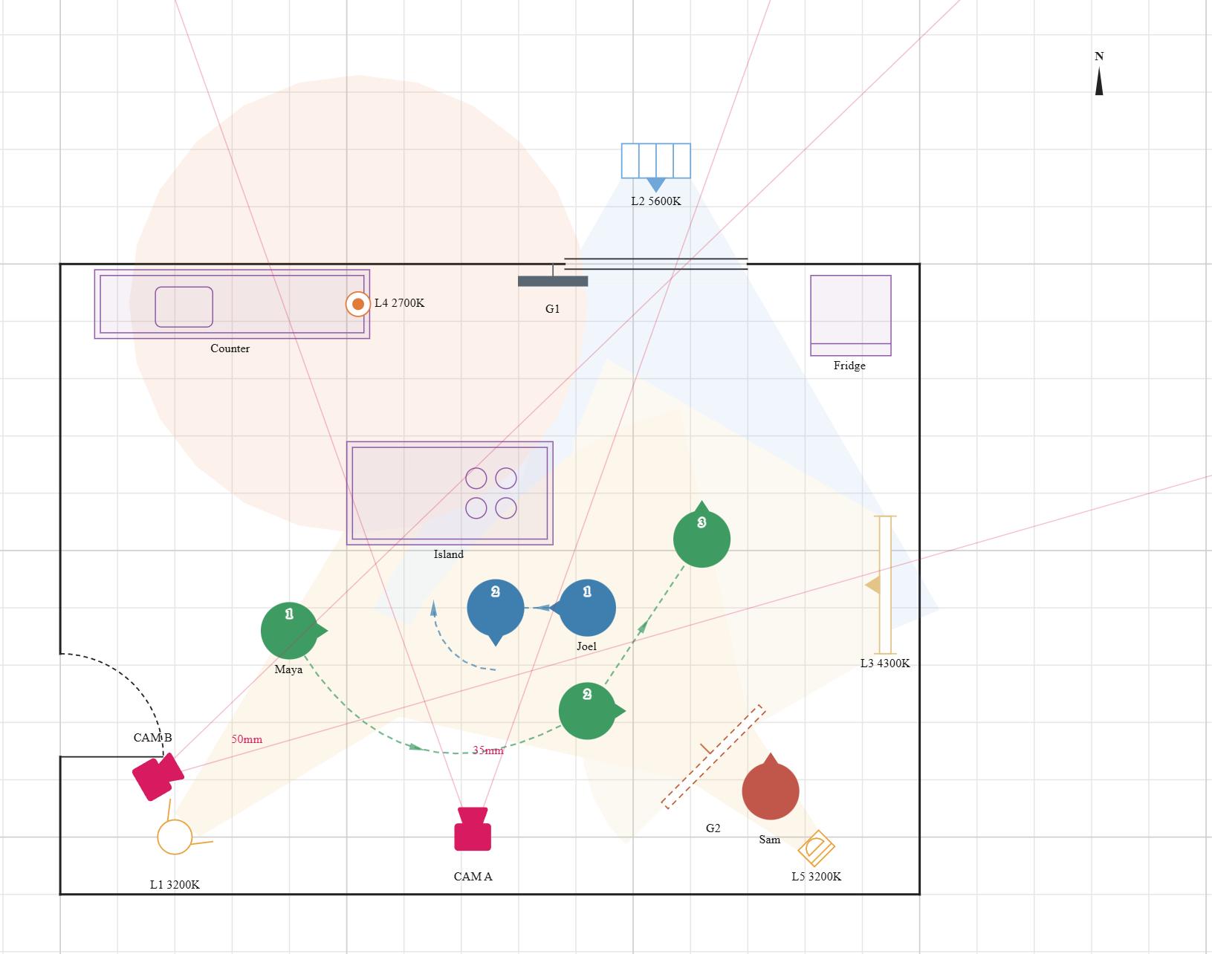Click the 50mm lens label
This screenshot has height=954, width=1212.
coord(247,739)
